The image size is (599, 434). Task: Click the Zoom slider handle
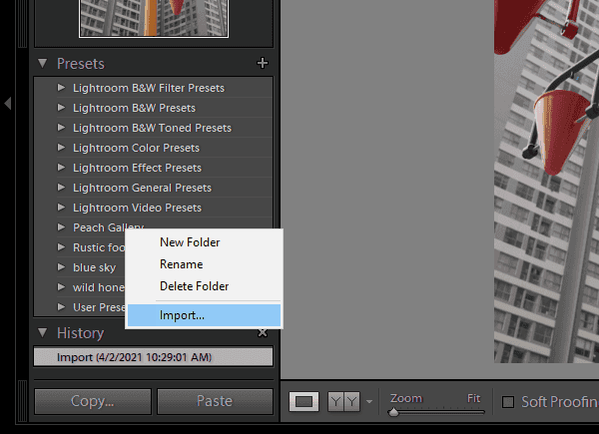393,412
